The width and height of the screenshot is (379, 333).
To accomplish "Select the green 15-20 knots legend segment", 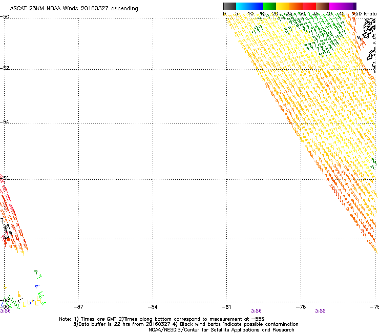I will point(269,6).
